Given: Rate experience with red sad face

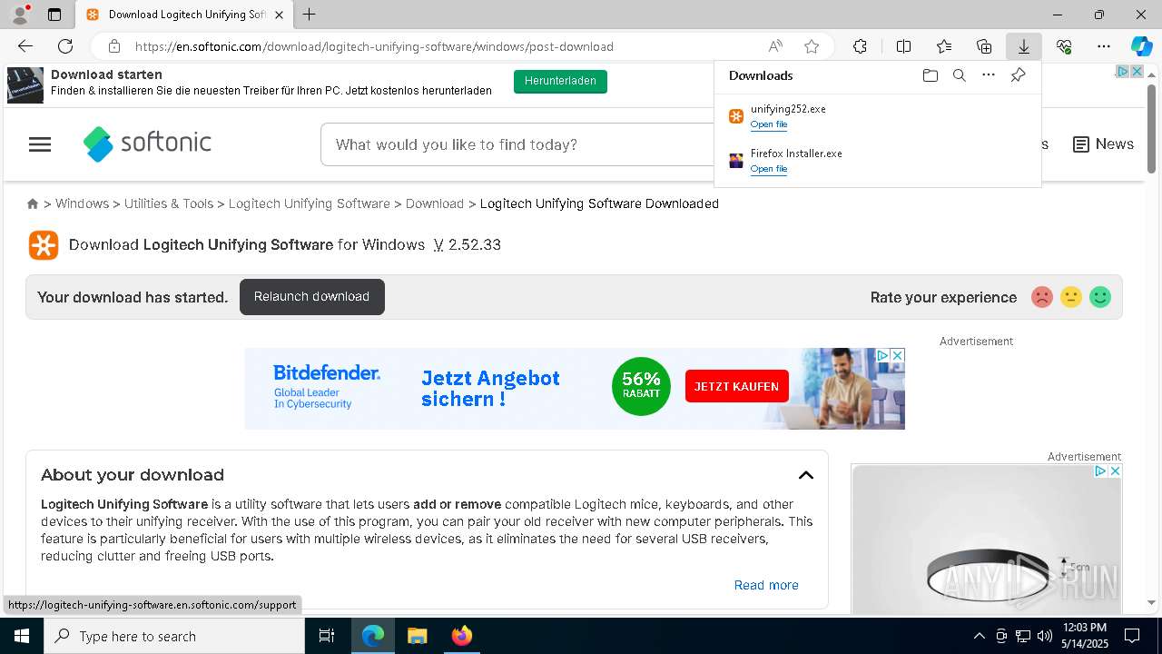Looking at the screenshot, I should click(1042, 297).
